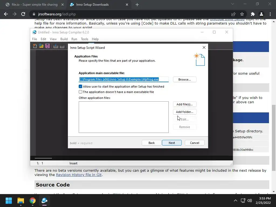Screen dimensions: 276x207
Task: Click the Back button in the wizard
Action: coord(151,143)
